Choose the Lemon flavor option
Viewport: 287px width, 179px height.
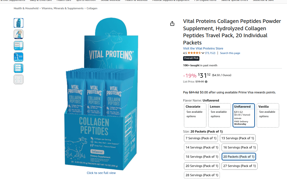tap(219, 116)
